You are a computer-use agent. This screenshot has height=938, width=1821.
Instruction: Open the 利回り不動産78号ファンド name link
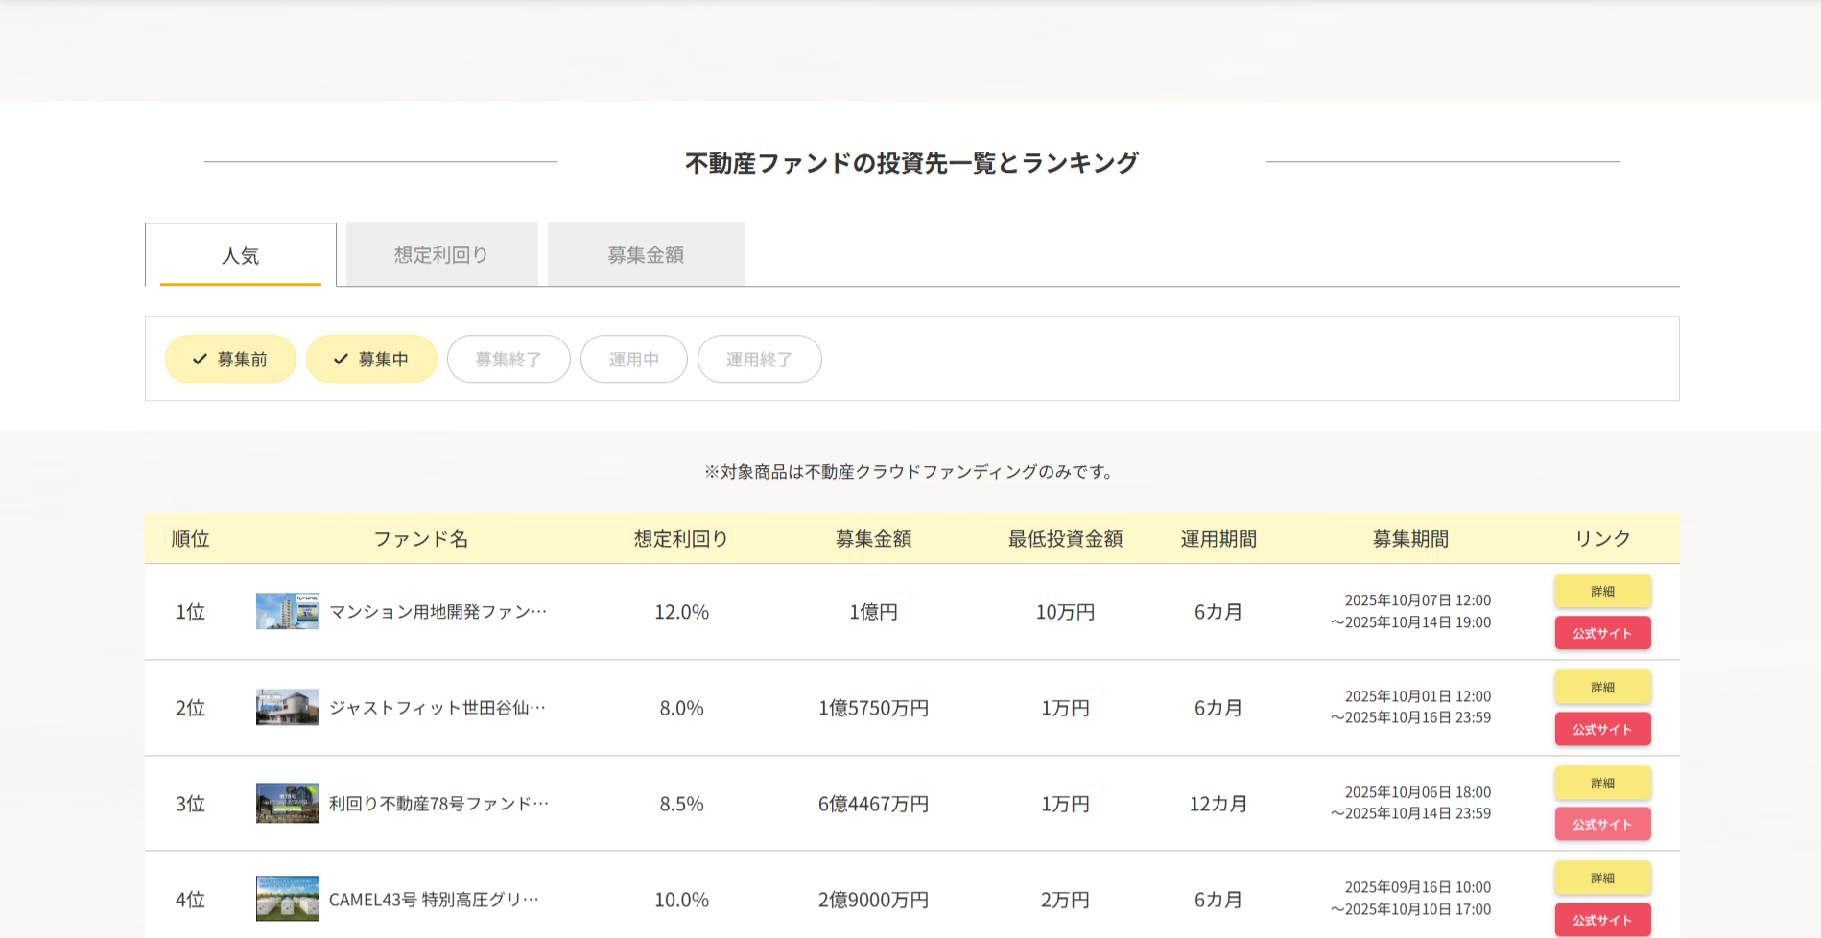pyautogui.click(x=438, y=804)
